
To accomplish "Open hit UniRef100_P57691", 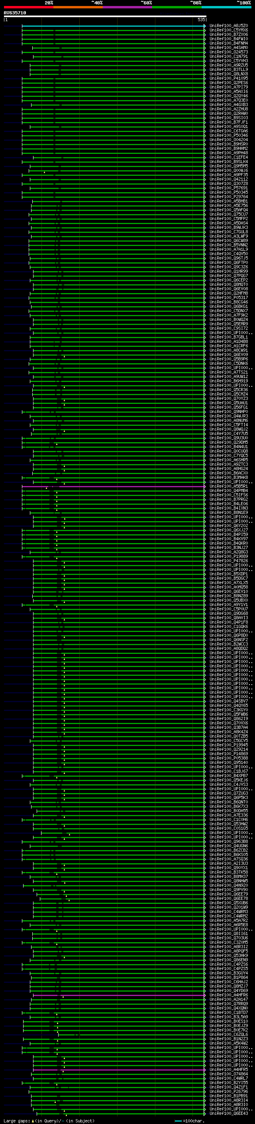I will 229,188.
